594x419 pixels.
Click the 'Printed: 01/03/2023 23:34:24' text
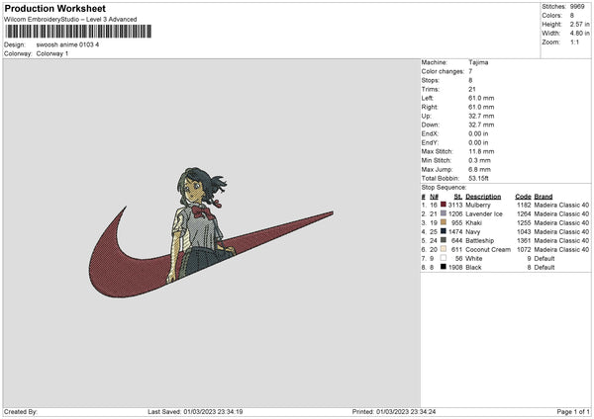(x=394, y=412)
